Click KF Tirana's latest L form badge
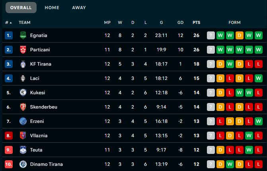 259,64
